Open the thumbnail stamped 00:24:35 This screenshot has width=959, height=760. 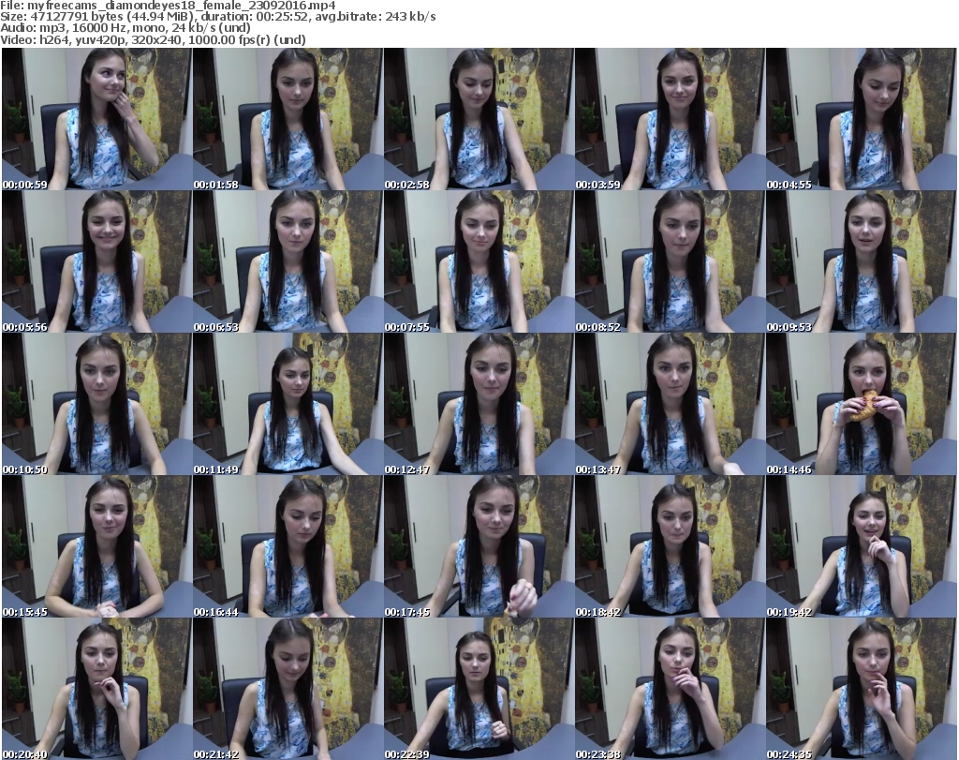pos(861,689)
